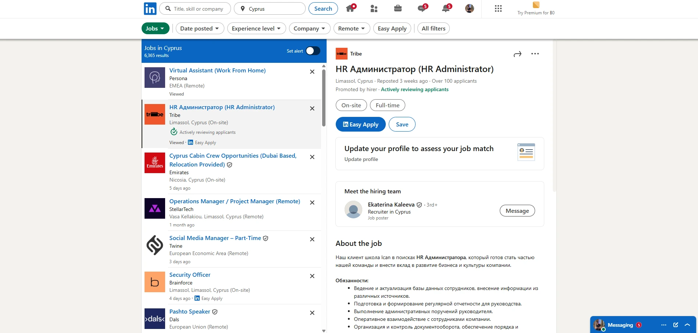Screen dimensions: 698x333
Task: Open the Security Officer job
Action: tap(190, 275)
